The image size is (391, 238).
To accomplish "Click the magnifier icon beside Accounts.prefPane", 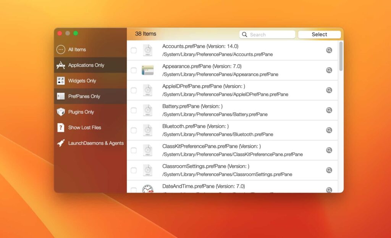I will point(329,50).
